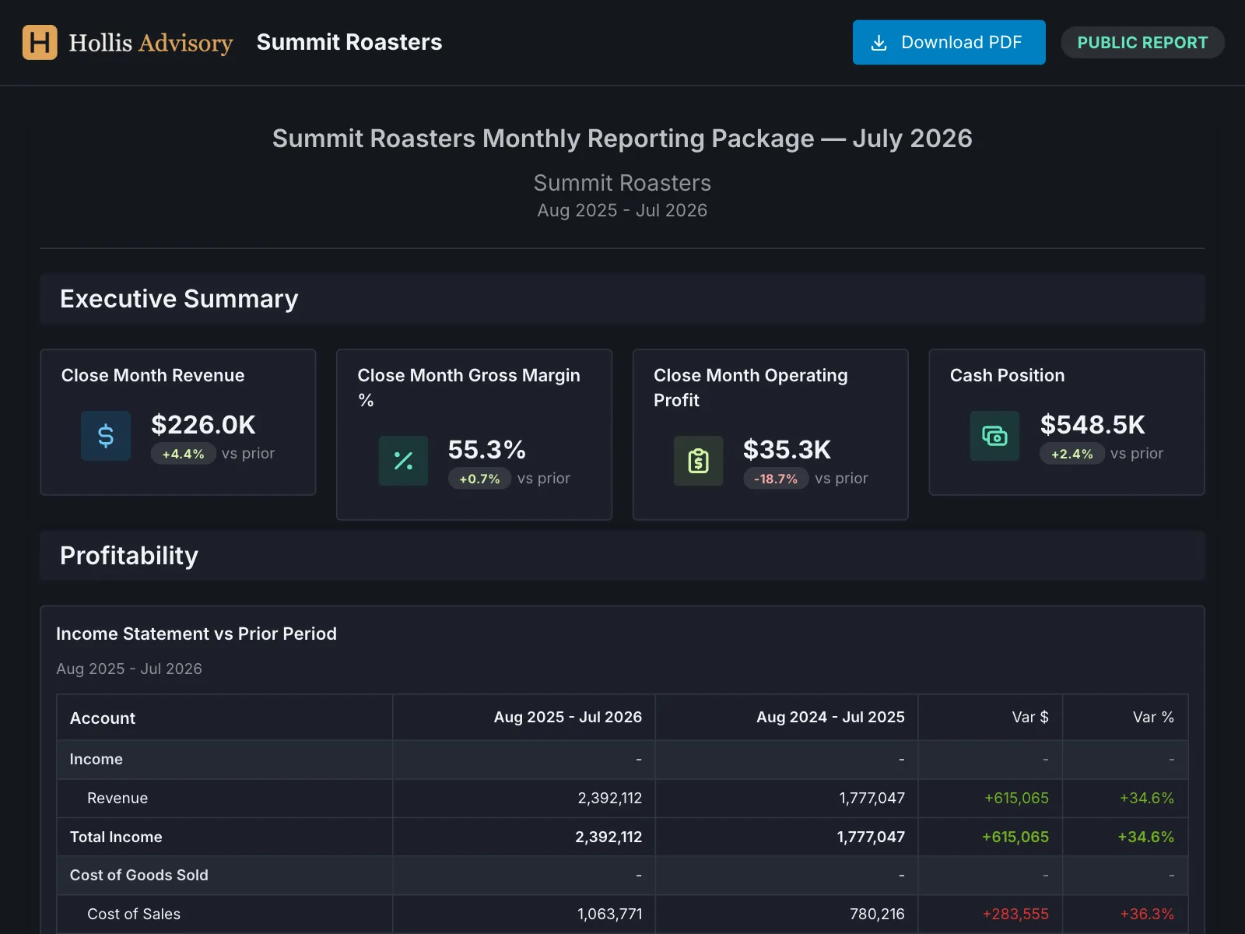Click the +2.4% cash change badge

point(1072,454)
